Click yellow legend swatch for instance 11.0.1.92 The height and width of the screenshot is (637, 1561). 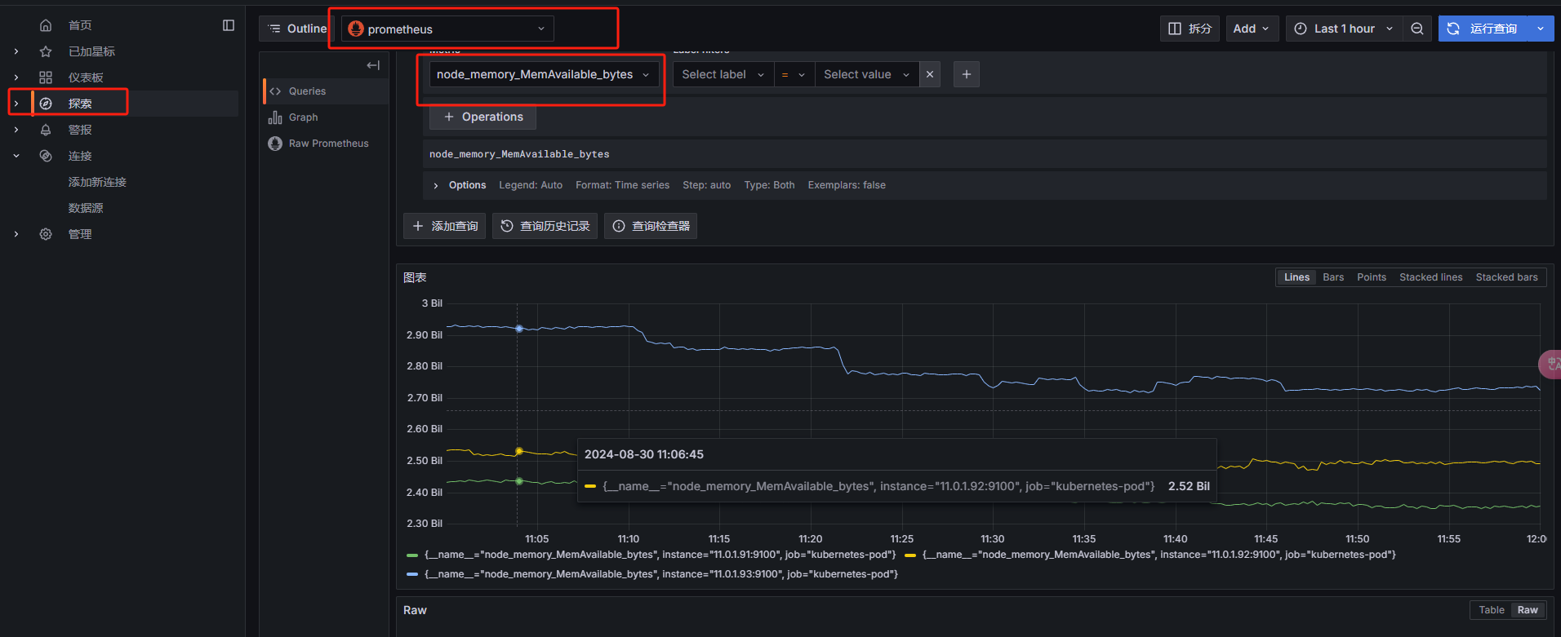click(909, 555)
